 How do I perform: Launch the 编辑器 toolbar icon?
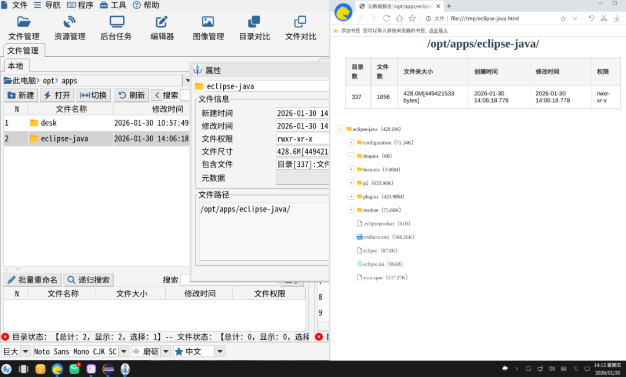[x=162, y=28]
